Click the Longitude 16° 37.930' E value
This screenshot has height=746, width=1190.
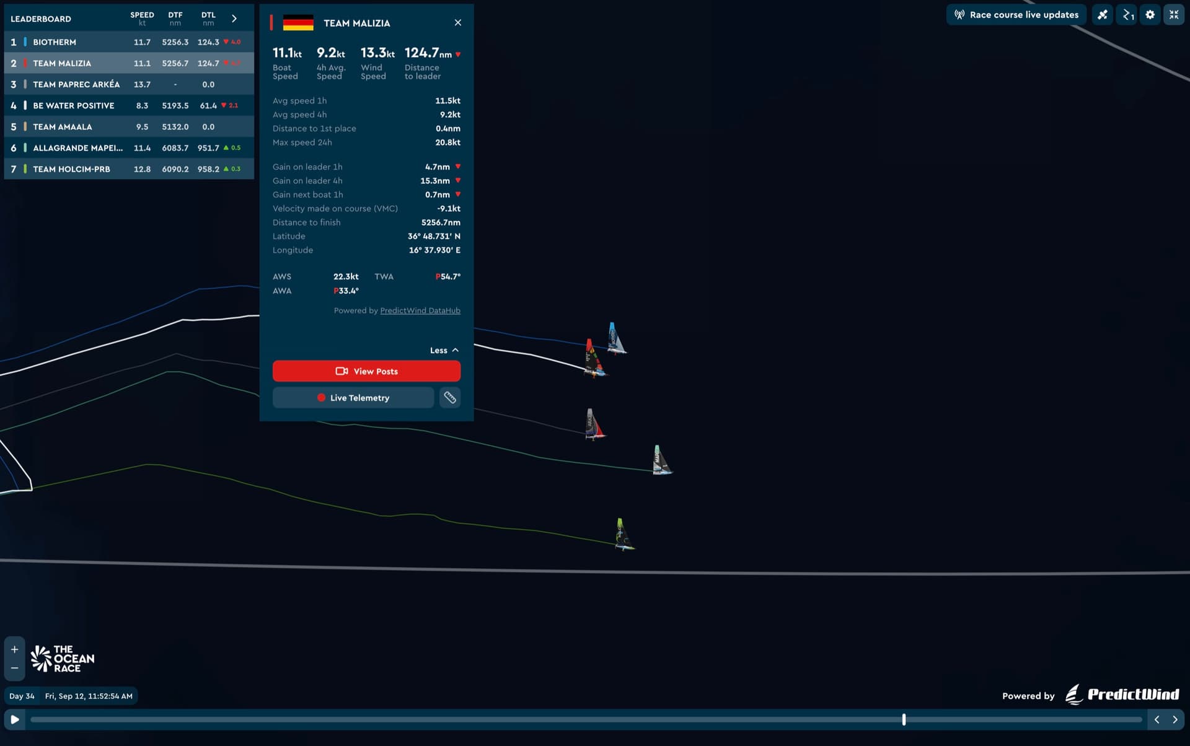[x=434, y=250]
